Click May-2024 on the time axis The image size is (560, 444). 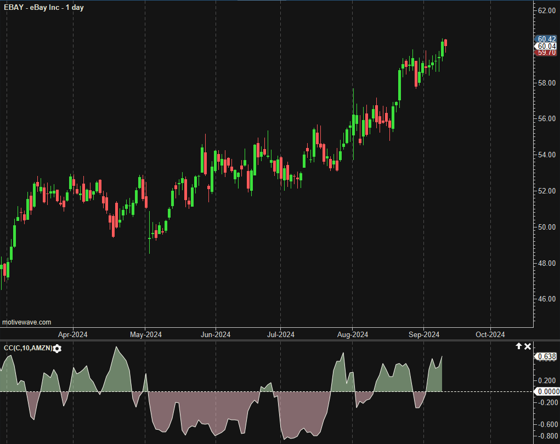coord(145,334)
